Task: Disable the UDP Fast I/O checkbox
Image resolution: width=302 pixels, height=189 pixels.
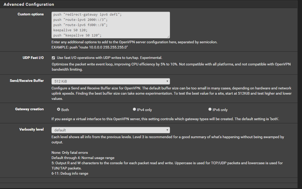Action: pyautogui.click(x=53, y=58)
